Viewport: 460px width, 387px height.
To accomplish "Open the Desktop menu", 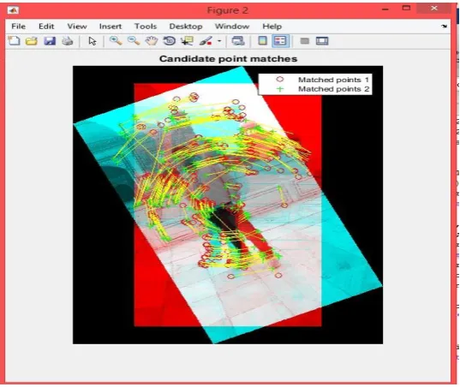I will tap(186, 27).
